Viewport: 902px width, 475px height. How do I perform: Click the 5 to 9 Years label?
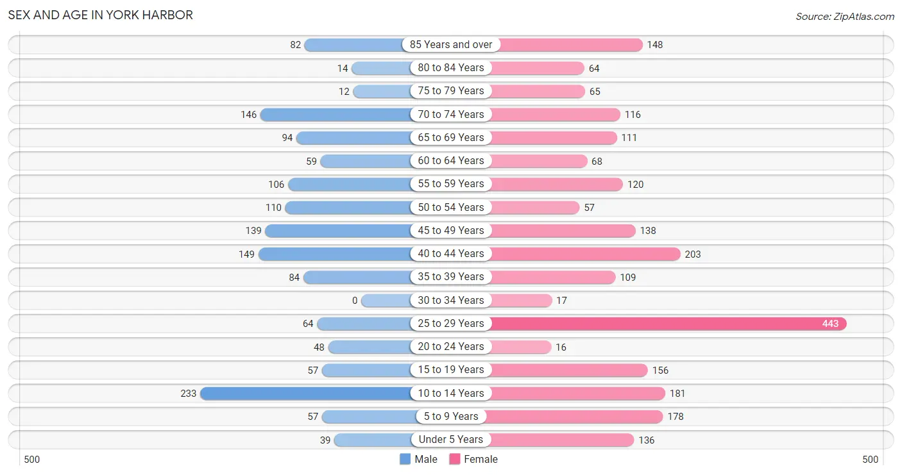pos(451,417)
